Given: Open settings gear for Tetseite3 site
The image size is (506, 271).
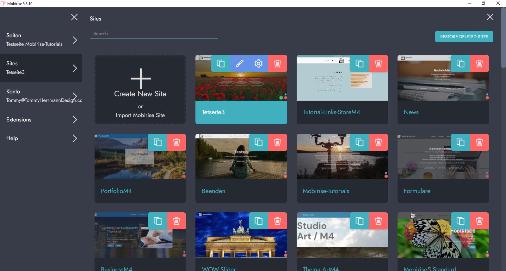Looking at the screenshot, I should 259,63.
